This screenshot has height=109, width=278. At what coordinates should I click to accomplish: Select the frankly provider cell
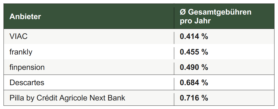pos(89,52)
